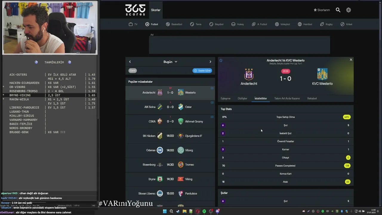
Task: Select TV category in sports bar
Action: [133, 24]
